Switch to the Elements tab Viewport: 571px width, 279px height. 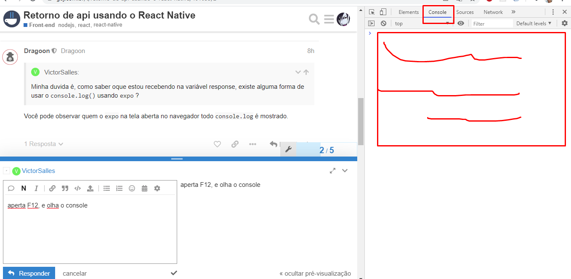[x=409, y=12]
